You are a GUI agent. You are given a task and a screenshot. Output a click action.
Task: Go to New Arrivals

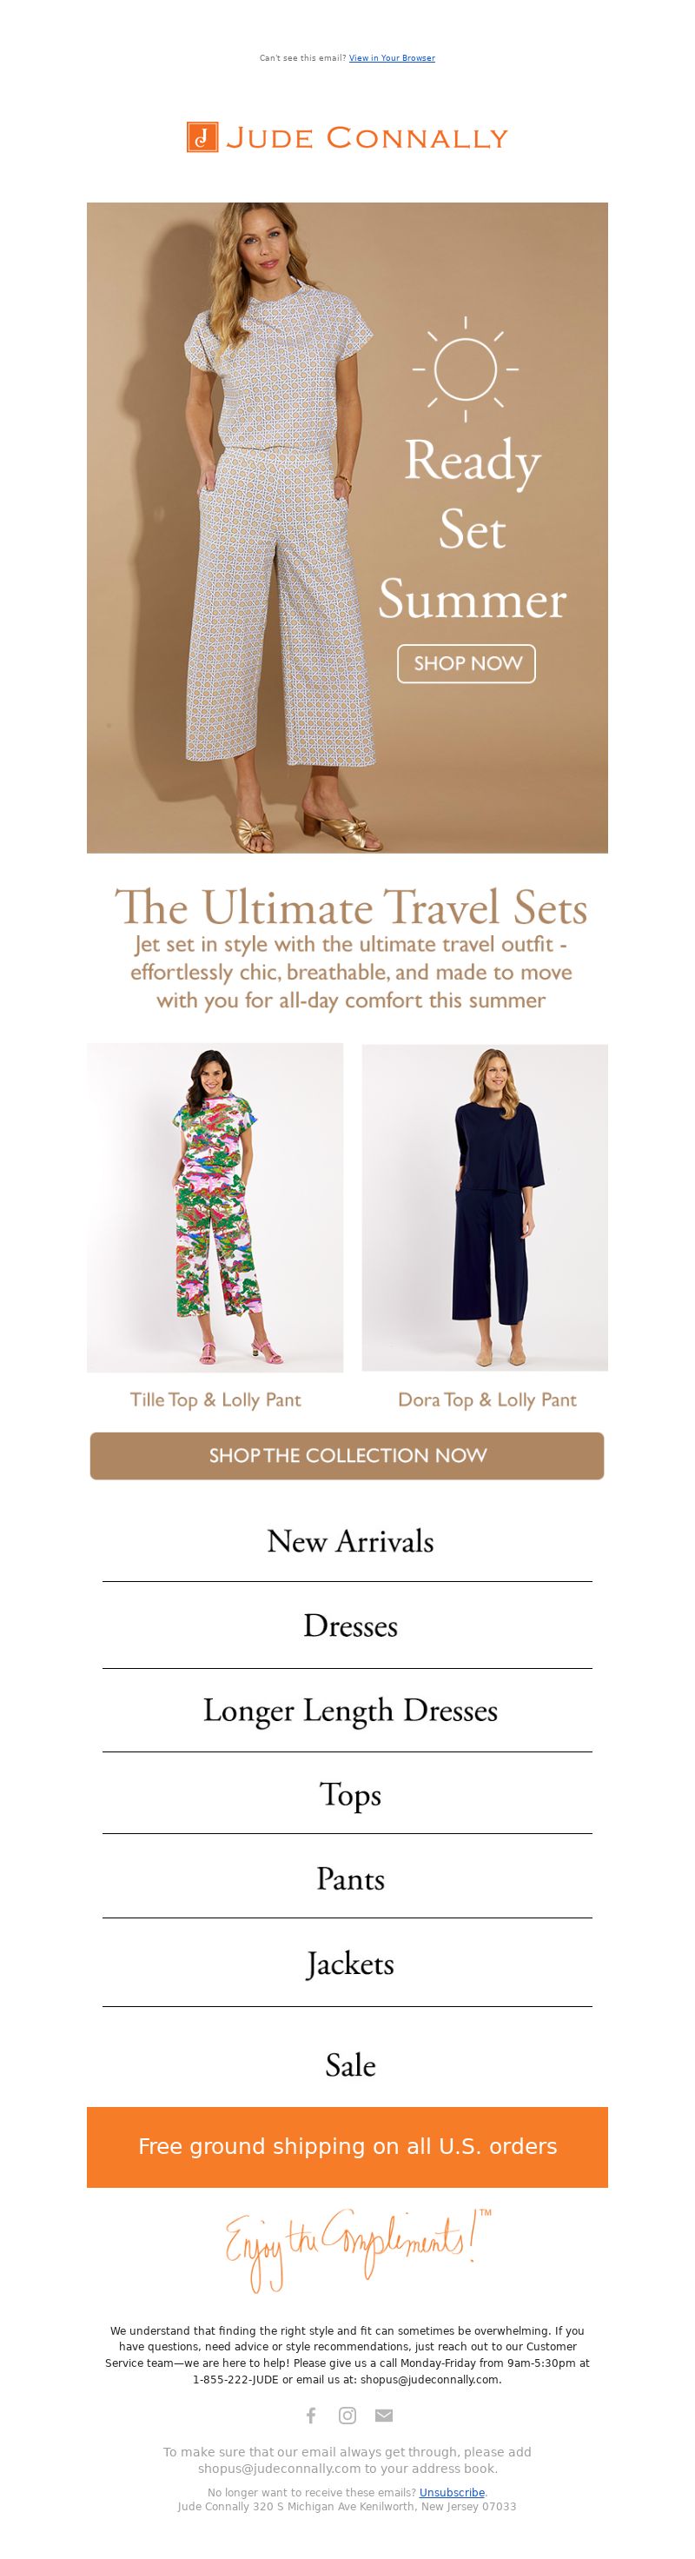coord(350,1541)
